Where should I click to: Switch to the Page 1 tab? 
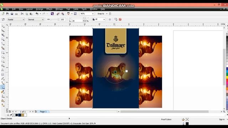coord(43,112)
